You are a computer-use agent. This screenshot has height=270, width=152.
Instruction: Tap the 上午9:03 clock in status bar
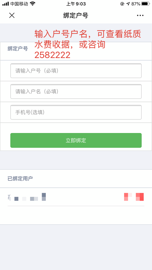tap(76, 4)
